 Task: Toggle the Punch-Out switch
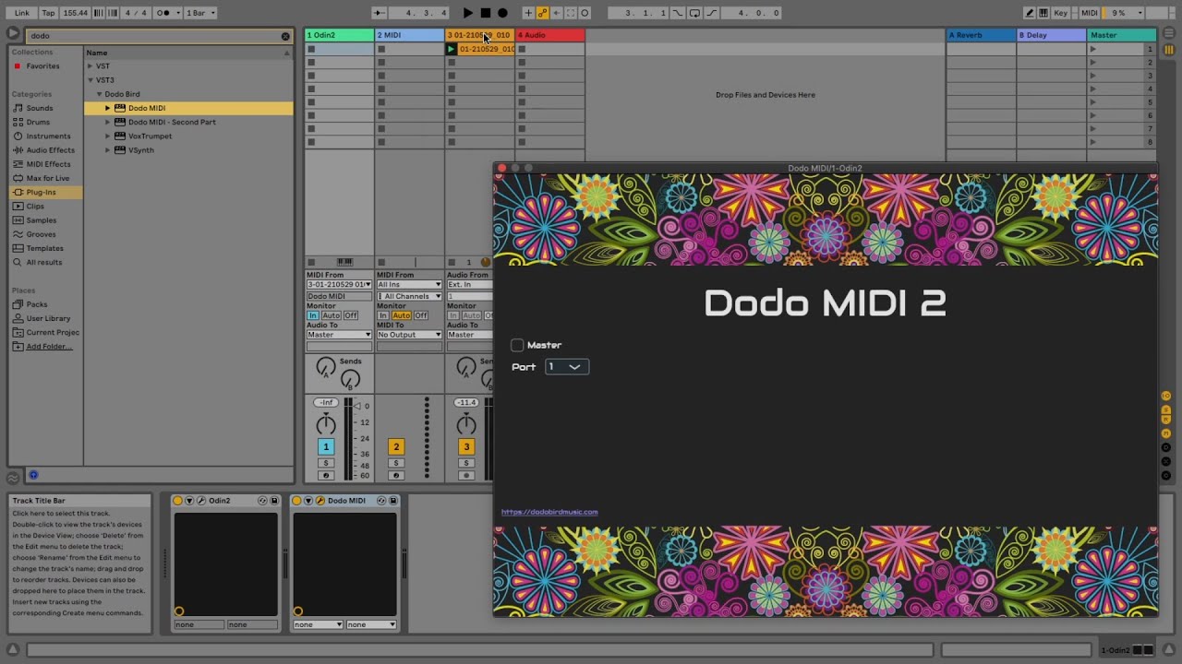710,13
